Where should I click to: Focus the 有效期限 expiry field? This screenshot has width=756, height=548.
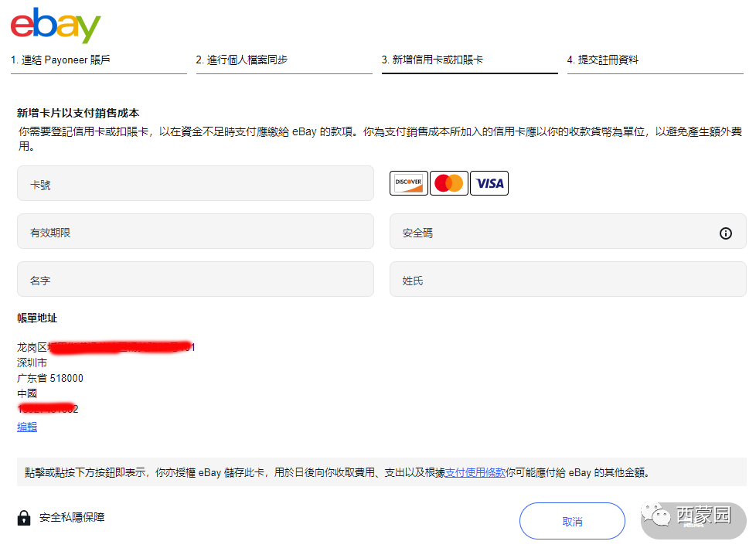(196, 231)
